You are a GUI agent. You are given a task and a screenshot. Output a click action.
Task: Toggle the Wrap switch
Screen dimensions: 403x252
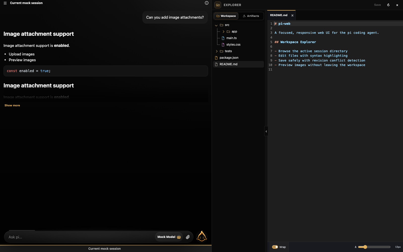tap(275, 247)
